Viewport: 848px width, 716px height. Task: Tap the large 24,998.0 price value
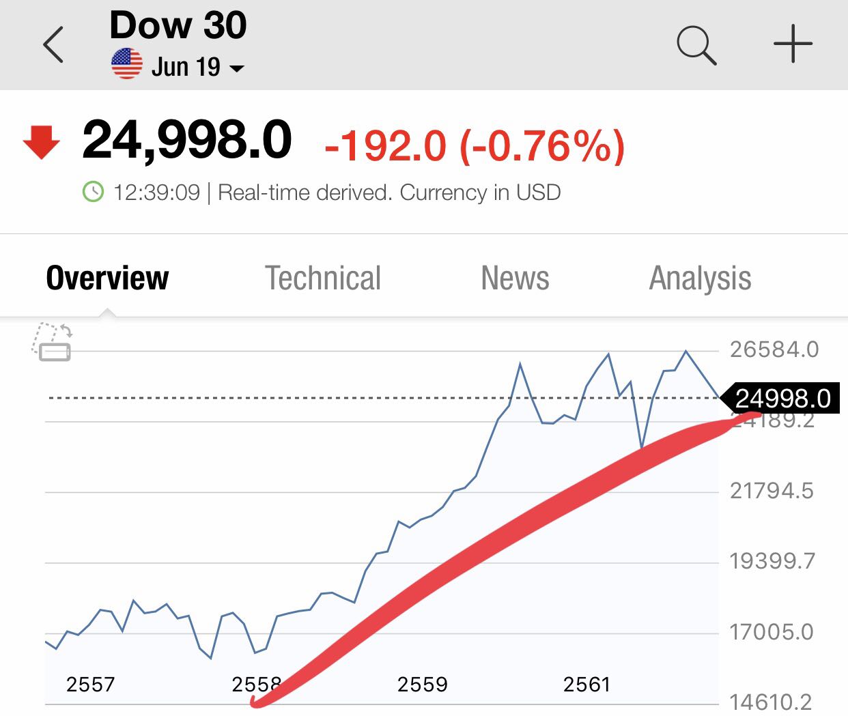[x=186, y=140]
